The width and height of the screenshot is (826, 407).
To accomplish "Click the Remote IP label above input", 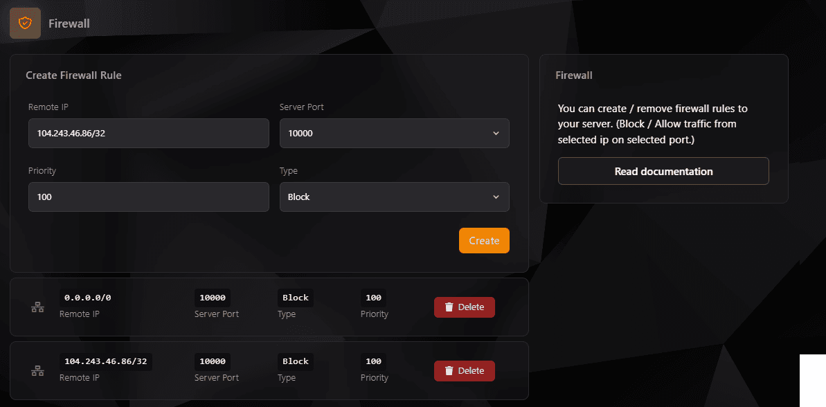I will [x=48, y=107].
